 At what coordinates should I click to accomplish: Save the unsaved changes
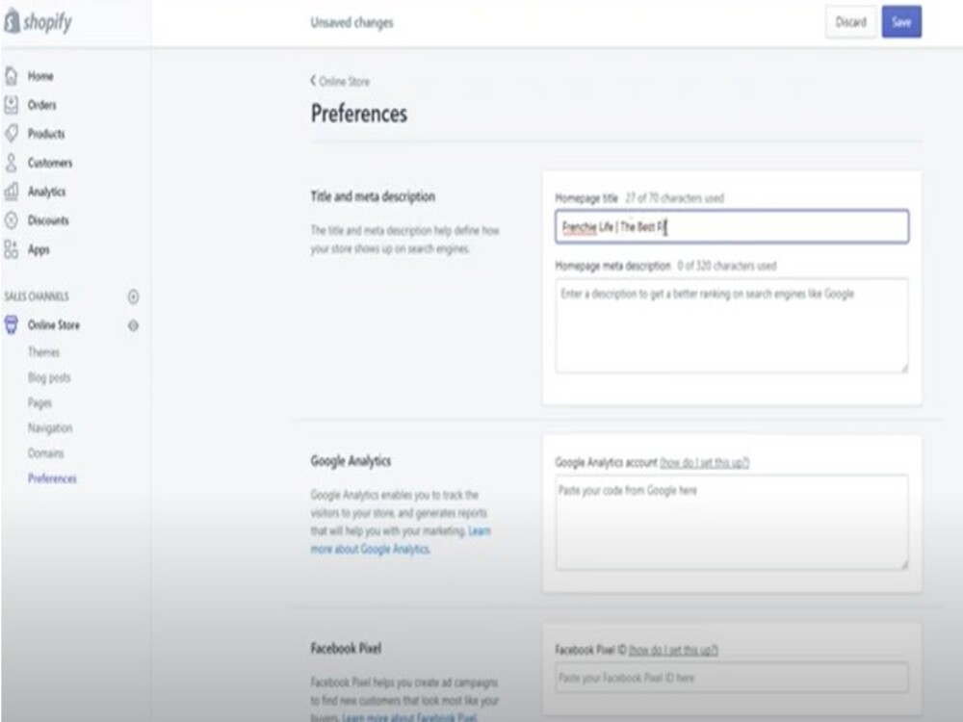click(901, 22)
